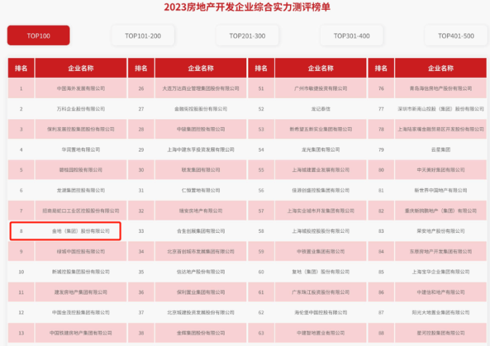This screenshot has height=346, width=490.
Task: Go to the TOP301-400 tab
Action: [x=352, y=36]
